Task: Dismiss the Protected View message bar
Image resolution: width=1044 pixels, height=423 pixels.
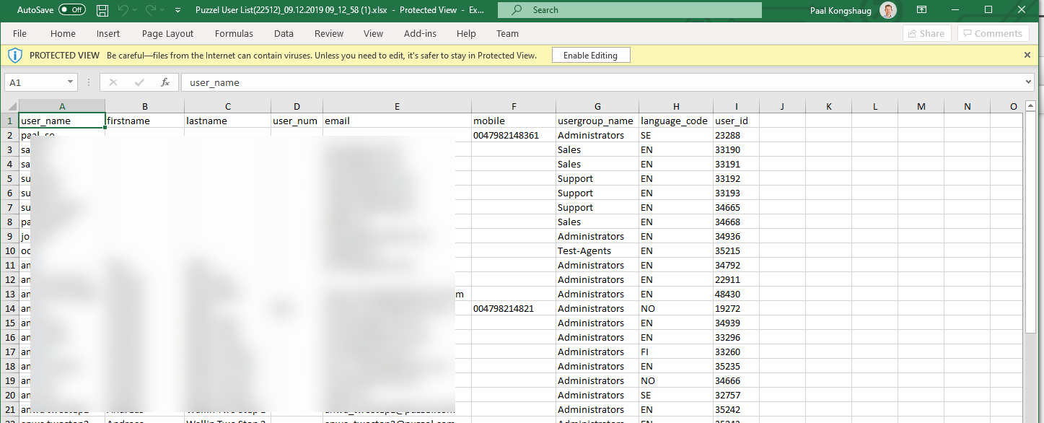Action: [1027, 56]
